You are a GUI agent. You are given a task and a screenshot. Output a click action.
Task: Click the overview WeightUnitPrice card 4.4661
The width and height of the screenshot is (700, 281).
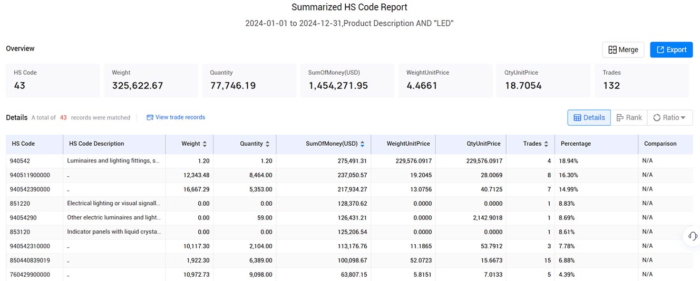445,81
